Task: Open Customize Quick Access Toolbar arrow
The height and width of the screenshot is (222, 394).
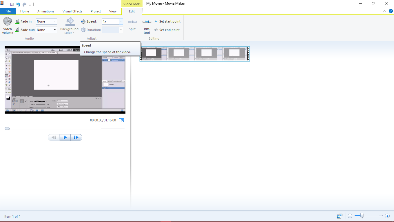Action: [x=30, y=5]
